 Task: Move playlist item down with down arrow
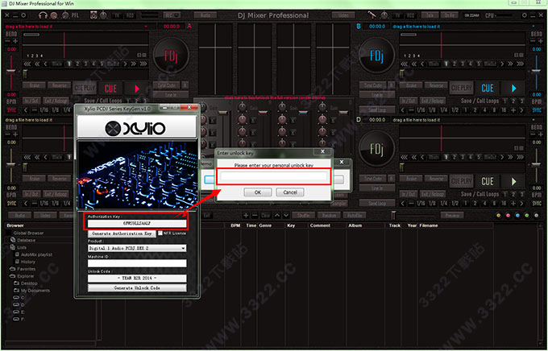point(286,216)
